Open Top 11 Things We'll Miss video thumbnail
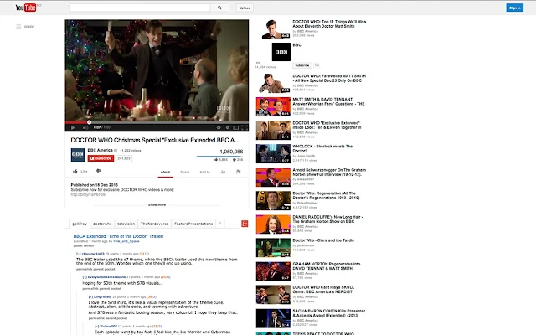 273,28
